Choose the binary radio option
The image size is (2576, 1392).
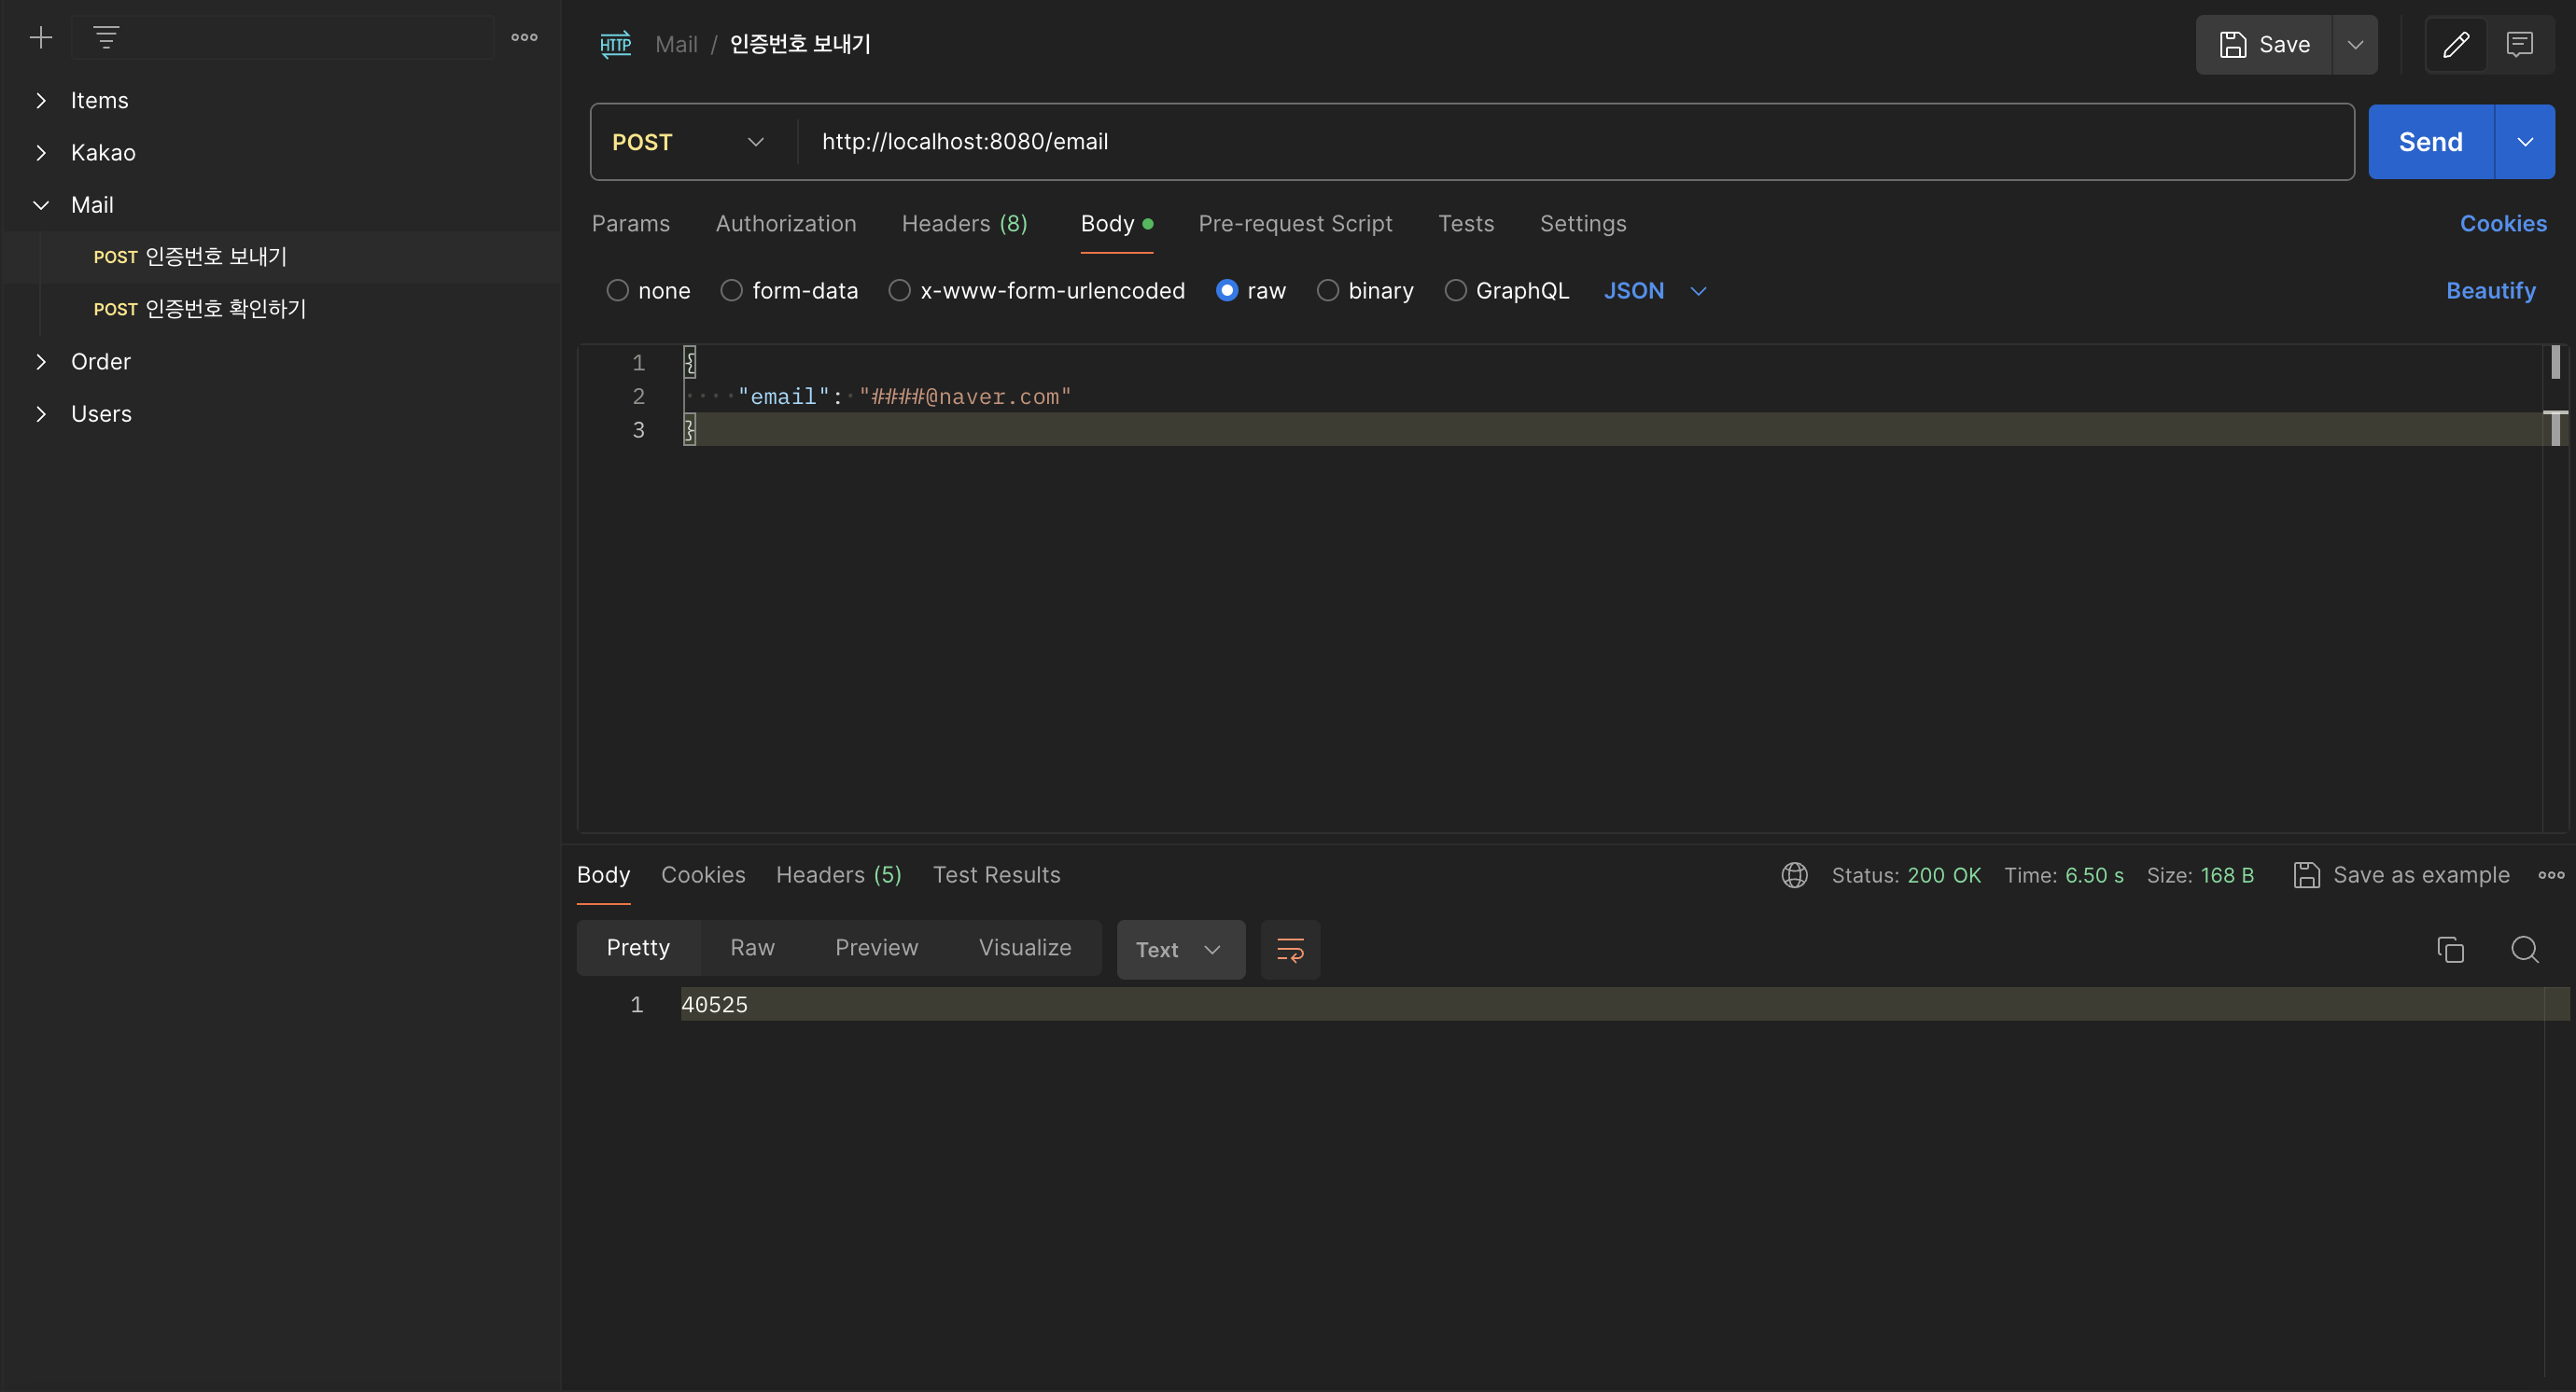coord(1328,291)
